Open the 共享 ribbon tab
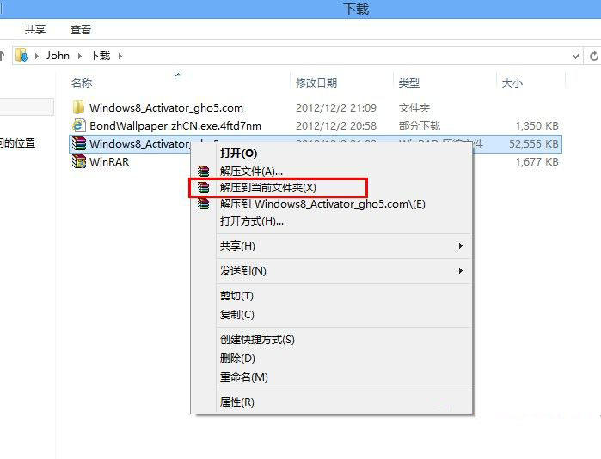The height and width of the screenshot is (459, 601). (35, 29)
